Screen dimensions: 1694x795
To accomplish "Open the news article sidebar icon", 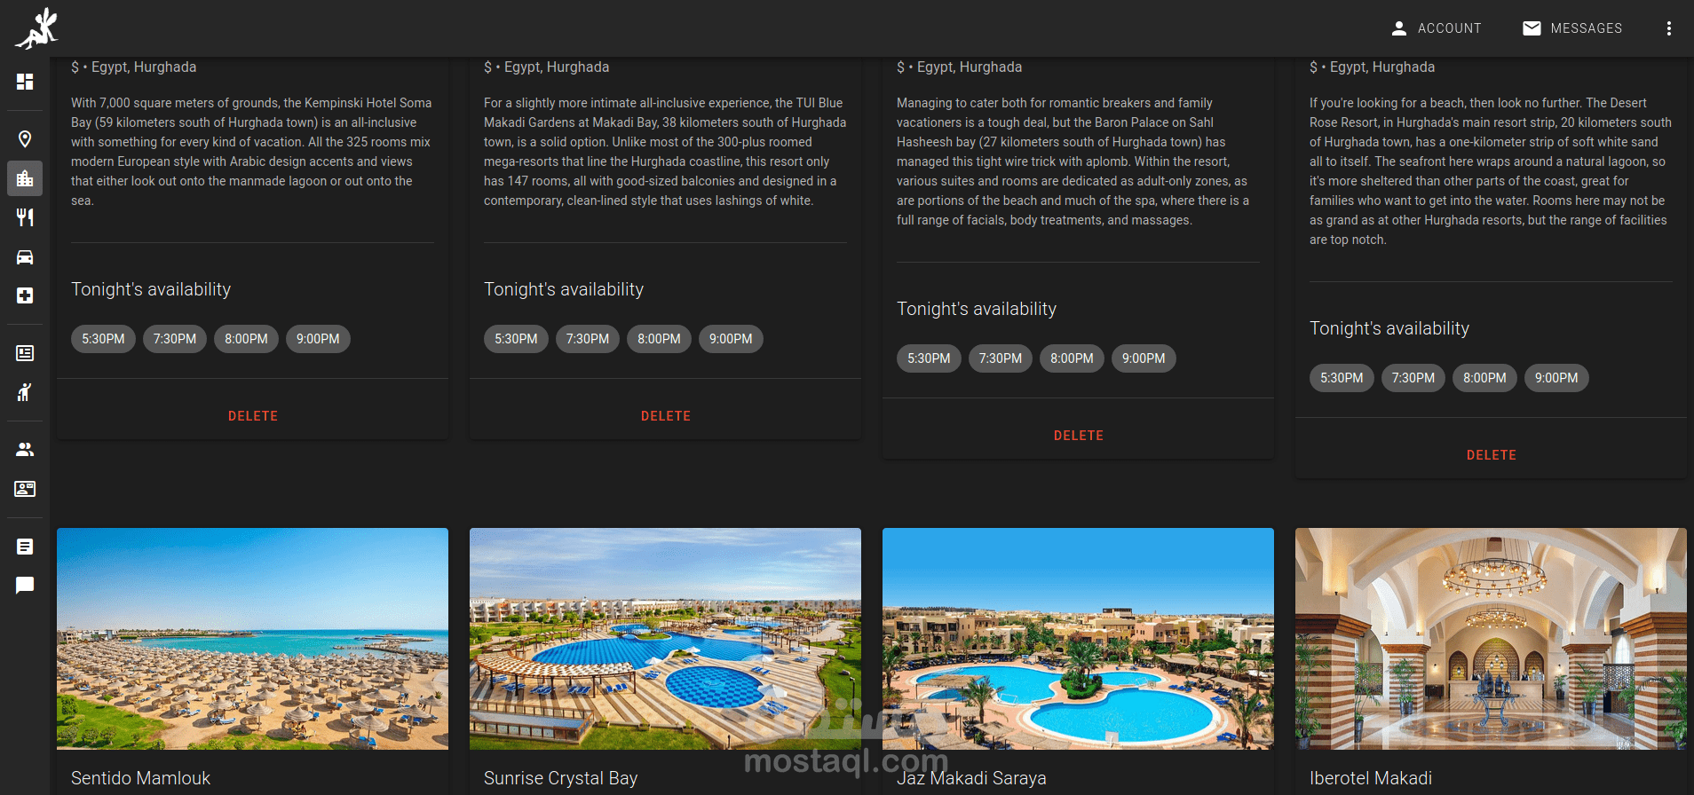I will (x=25, y=353).
